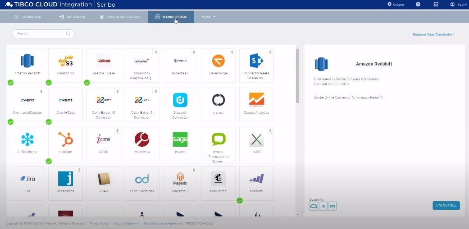Click the Uninstall button
This screenshot has width=469, height=229.
(x=446, y=206)
